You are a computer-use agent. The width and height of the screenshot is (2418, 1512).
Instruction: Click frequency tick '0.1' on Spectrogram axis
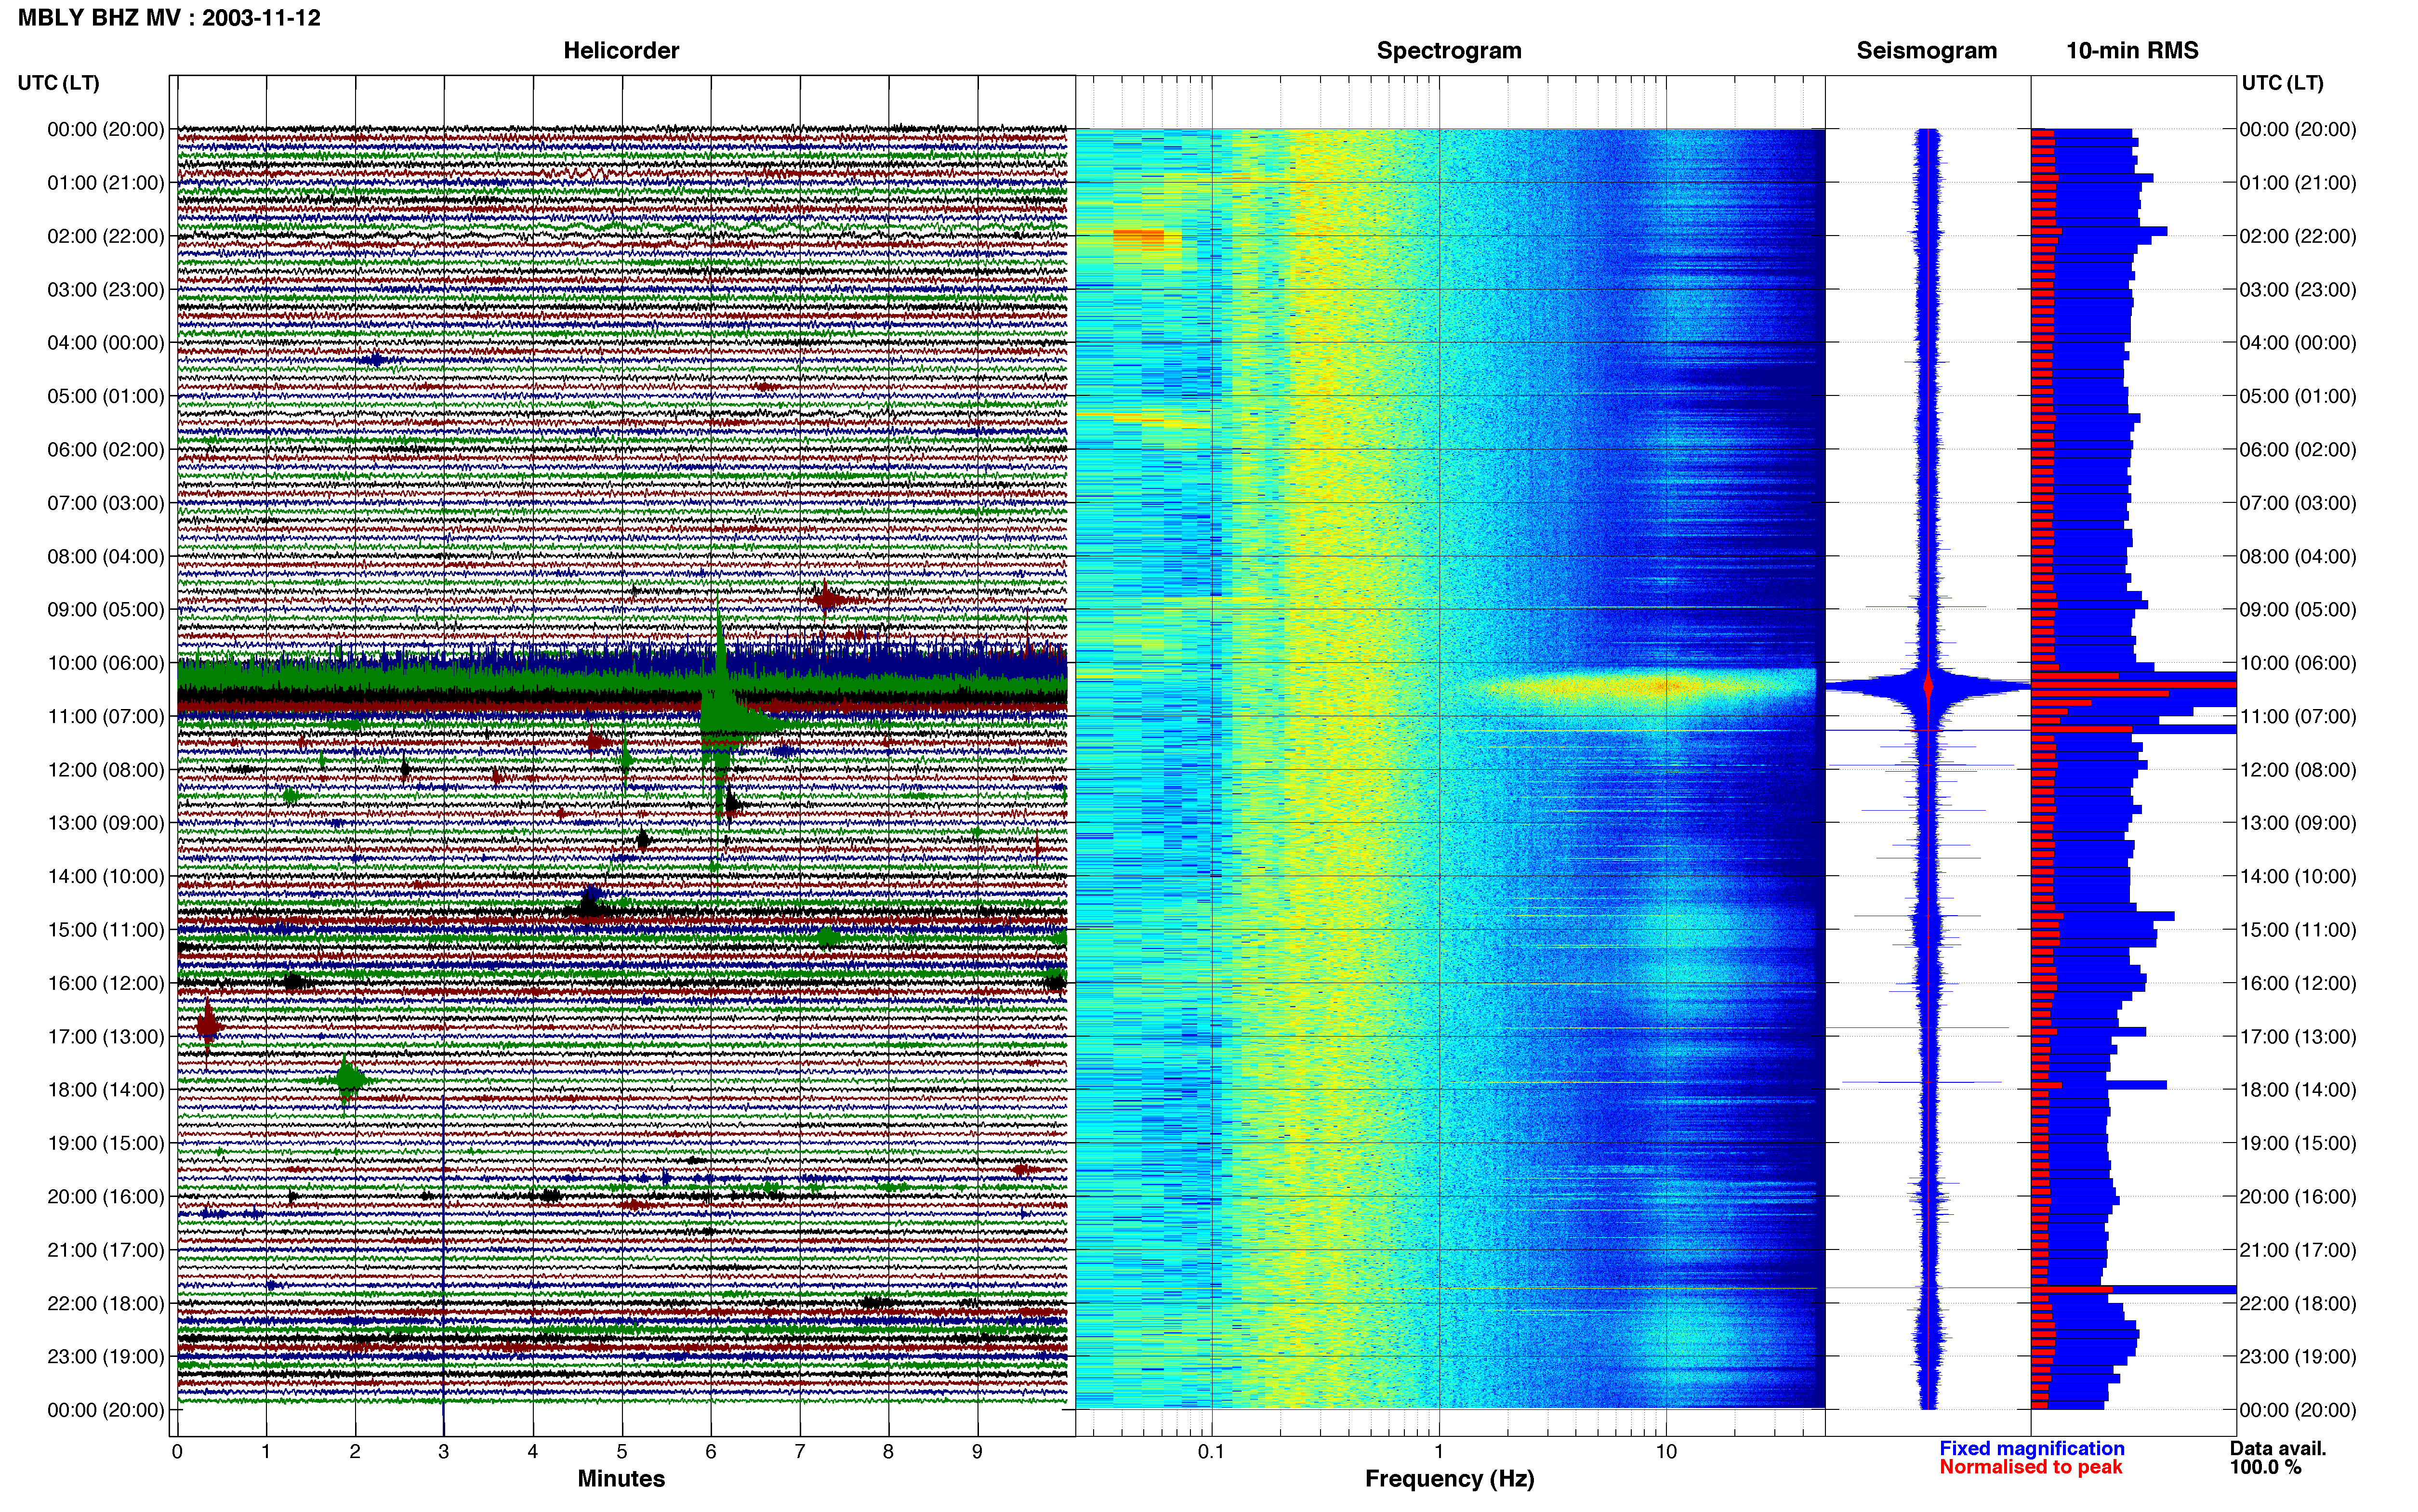tap(1211, 1452)
